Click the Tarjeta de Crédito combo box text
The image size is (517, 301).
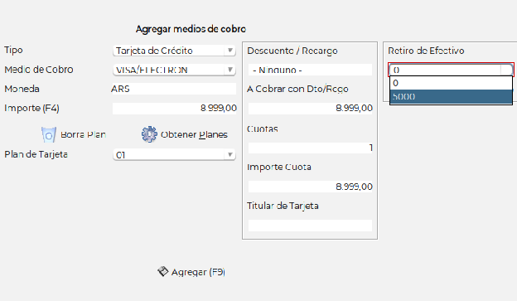coord(154,51)
